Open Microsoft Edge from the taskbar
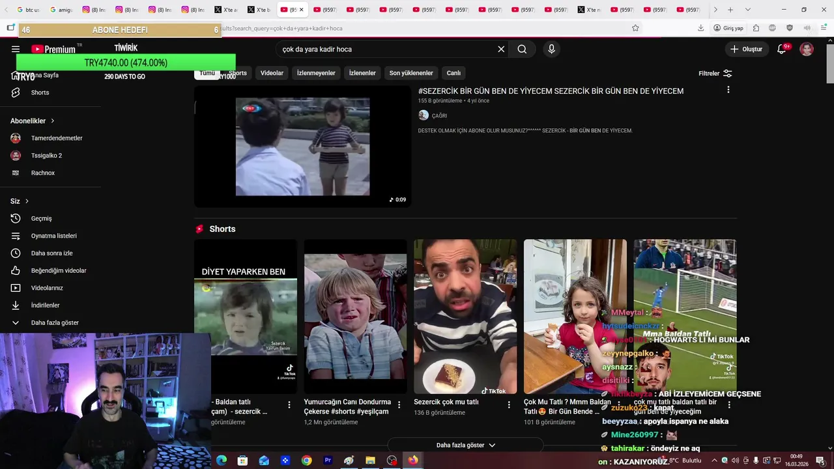The image size is (834, 469). pyautogui.click(x=222, y=461)
